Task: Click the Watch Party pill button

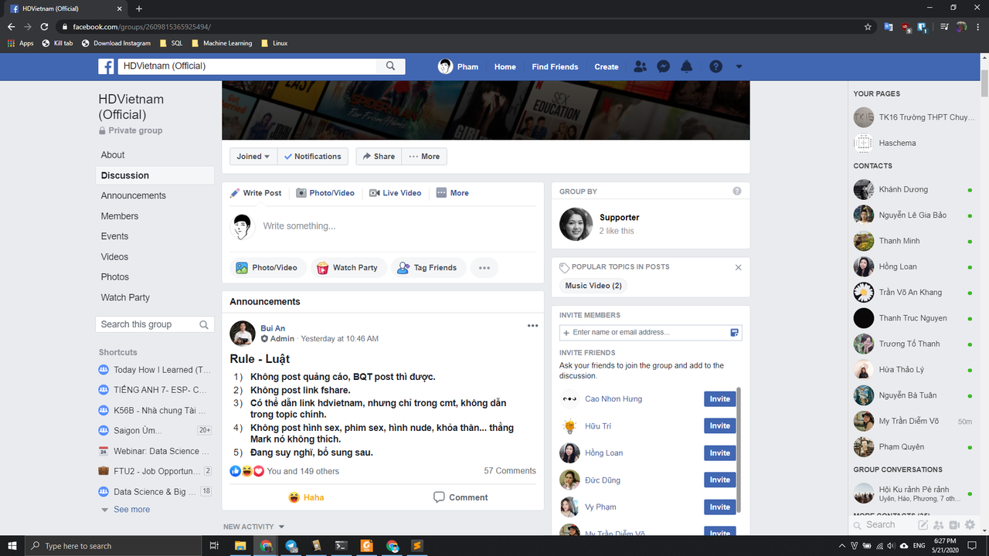Action: (348, 268)
